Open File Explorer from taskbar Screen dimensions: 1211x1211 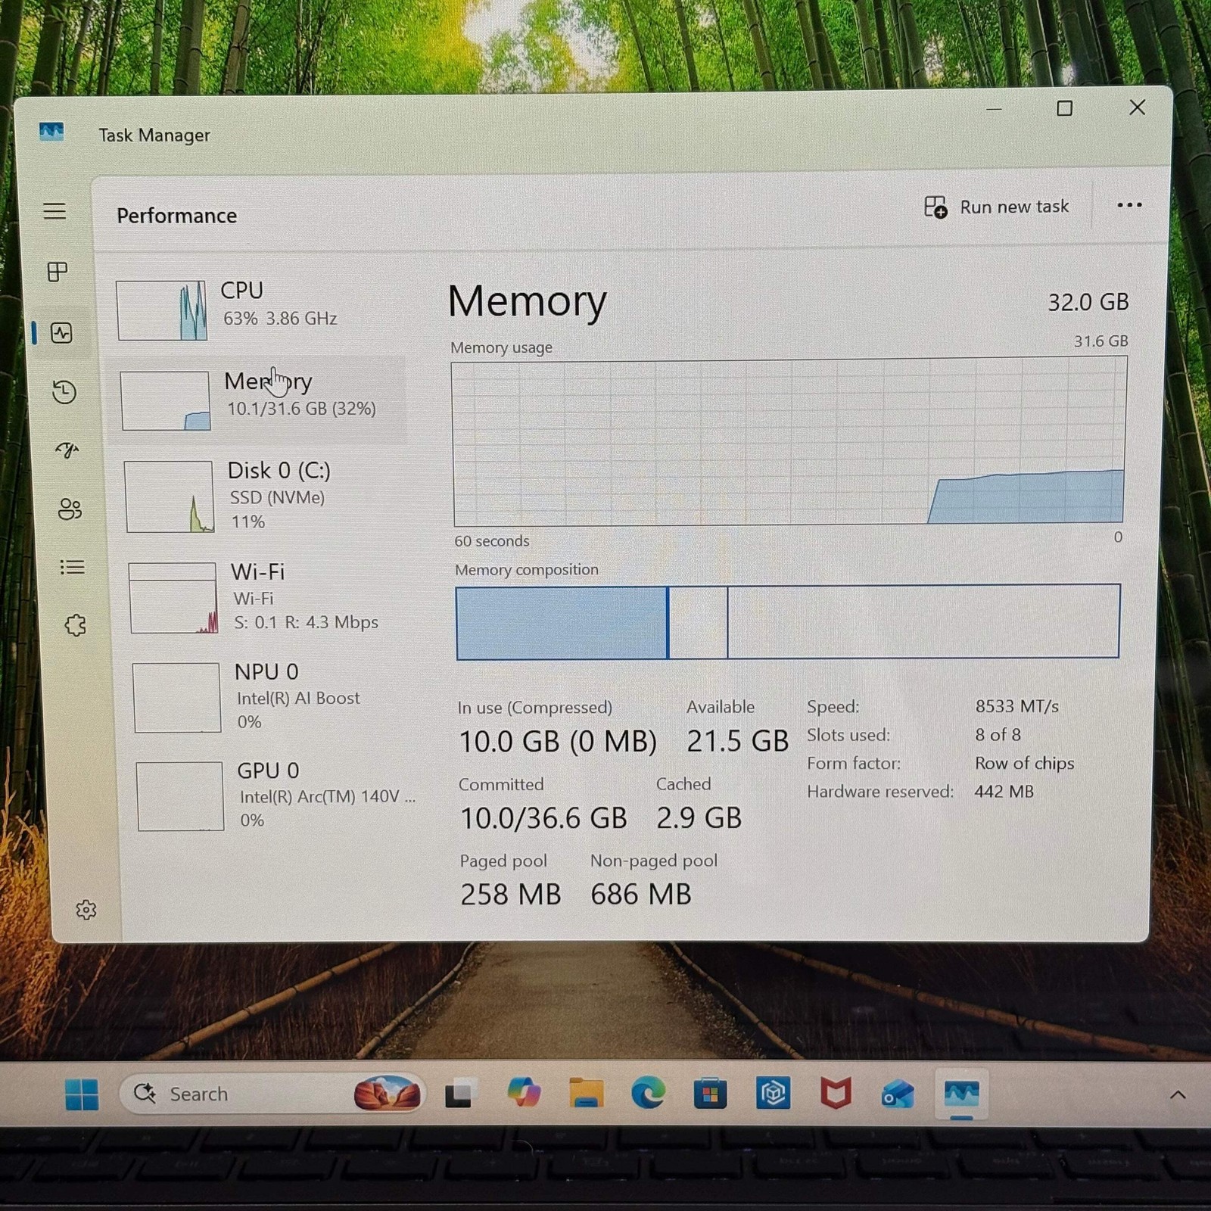(x=587, y=1094)
